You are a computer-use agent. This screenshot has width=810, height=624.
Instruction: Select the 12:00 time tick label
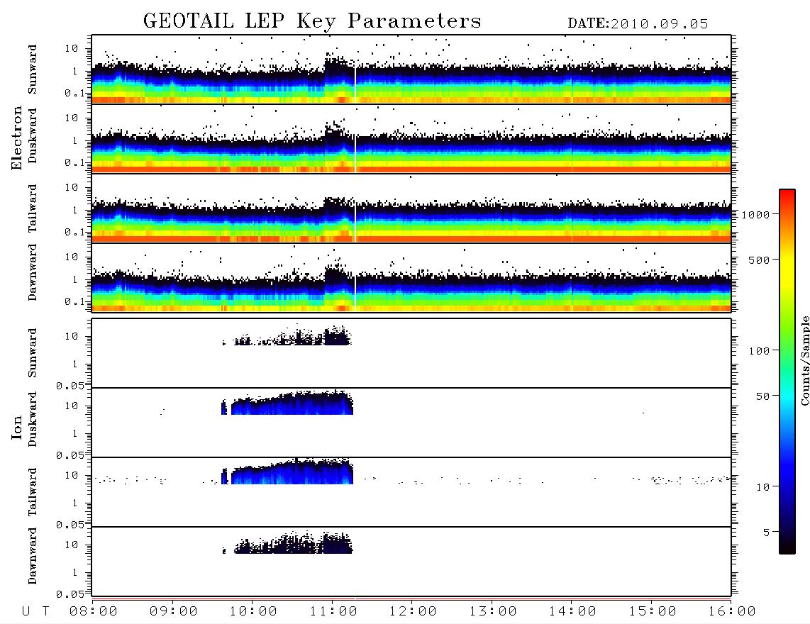click(413, 611)
